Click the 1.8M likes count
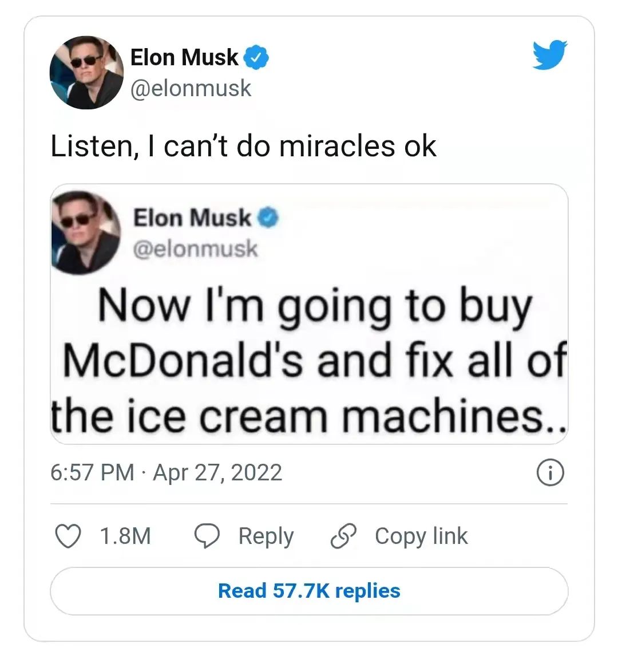The height and width of the screenshot is (651, 618). pyautogui.click(x=125, y=536)
